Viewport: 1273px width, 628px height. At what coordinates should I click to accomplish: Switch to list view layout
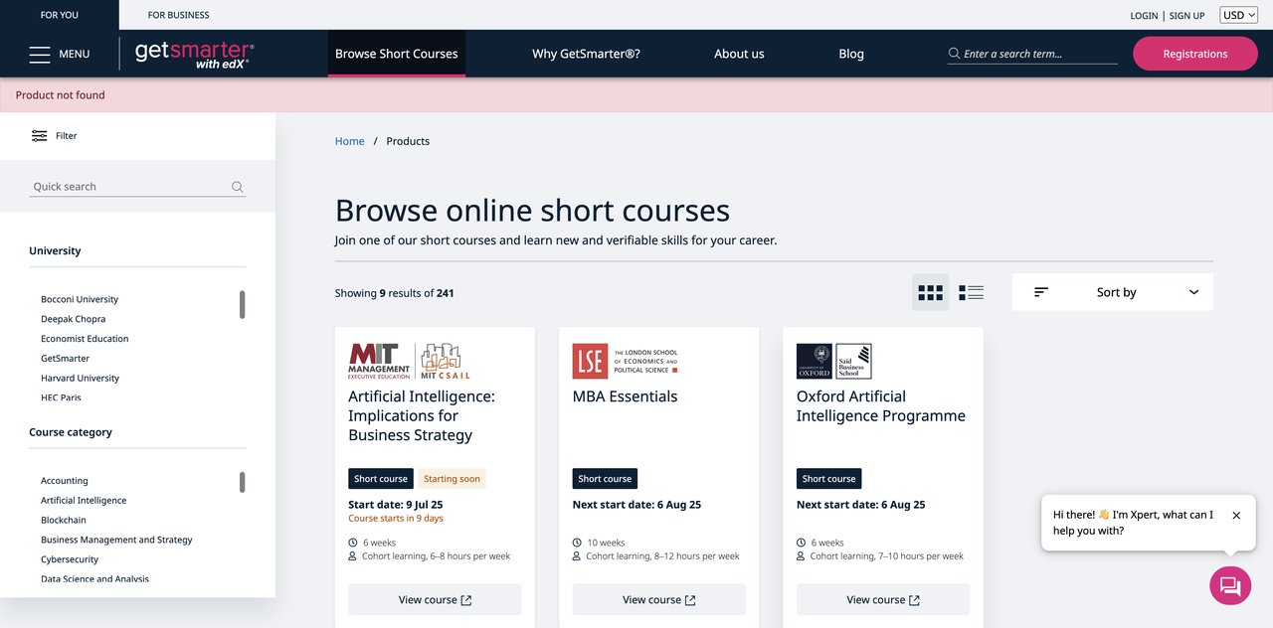pos(972,292)
